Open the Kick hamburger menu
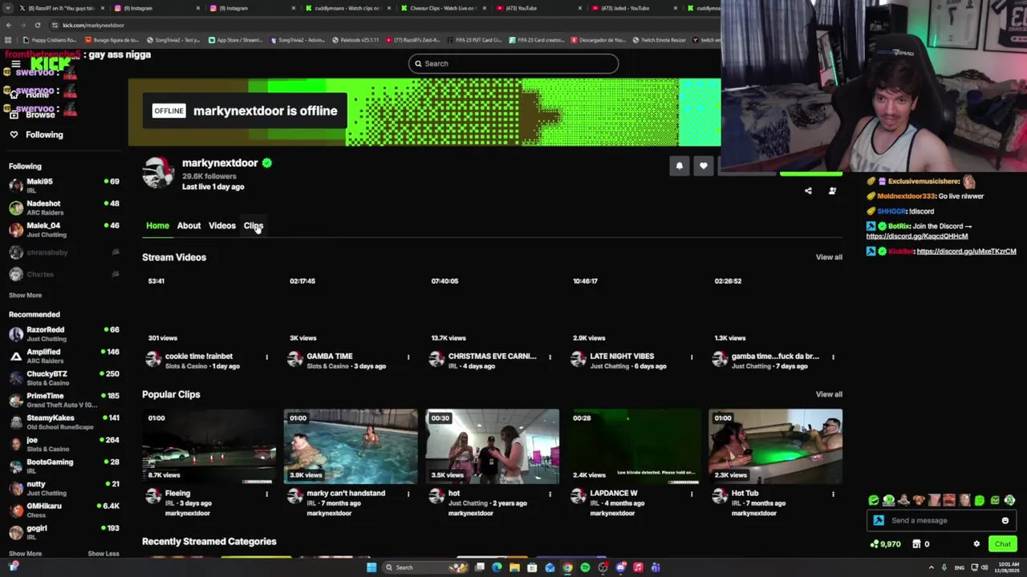Image resolution: width=1027 pixels, height=577 pixels. (15, 63)
